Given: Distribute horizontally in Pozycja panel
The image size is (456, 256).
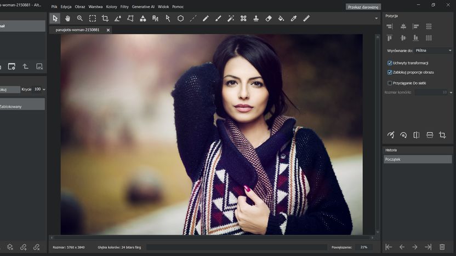Looking at the screenshot, I should [429, 38].
